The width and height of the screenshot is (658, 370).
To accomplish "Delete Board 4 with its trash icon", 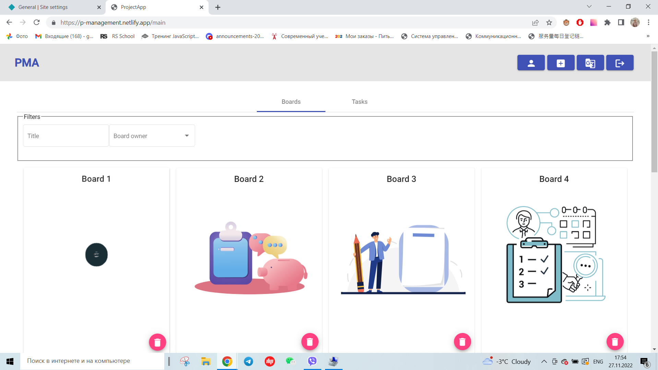I will click(615, 342).
